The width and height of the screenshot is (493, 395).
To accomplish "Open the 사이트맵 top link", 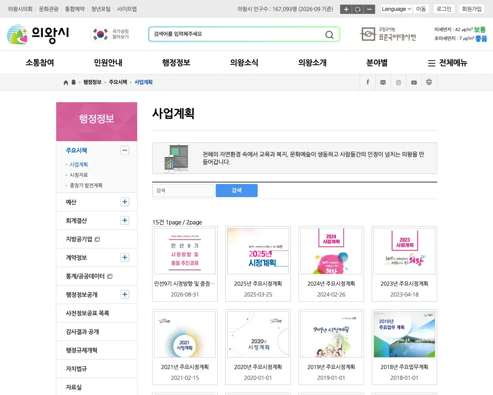I will (127, 9).
